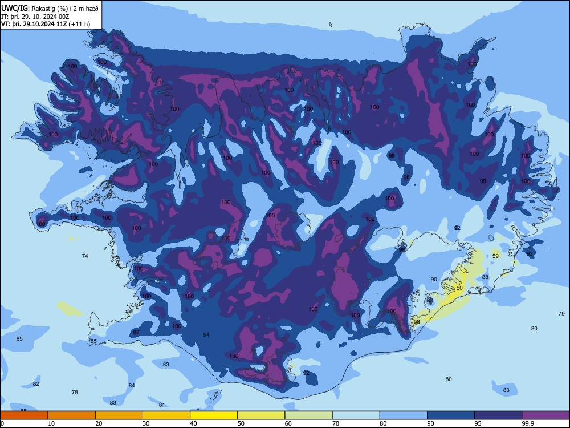The image size is (570, 428).
Task: Click the value 78 over the southwest sea
Action: [75, 393]
